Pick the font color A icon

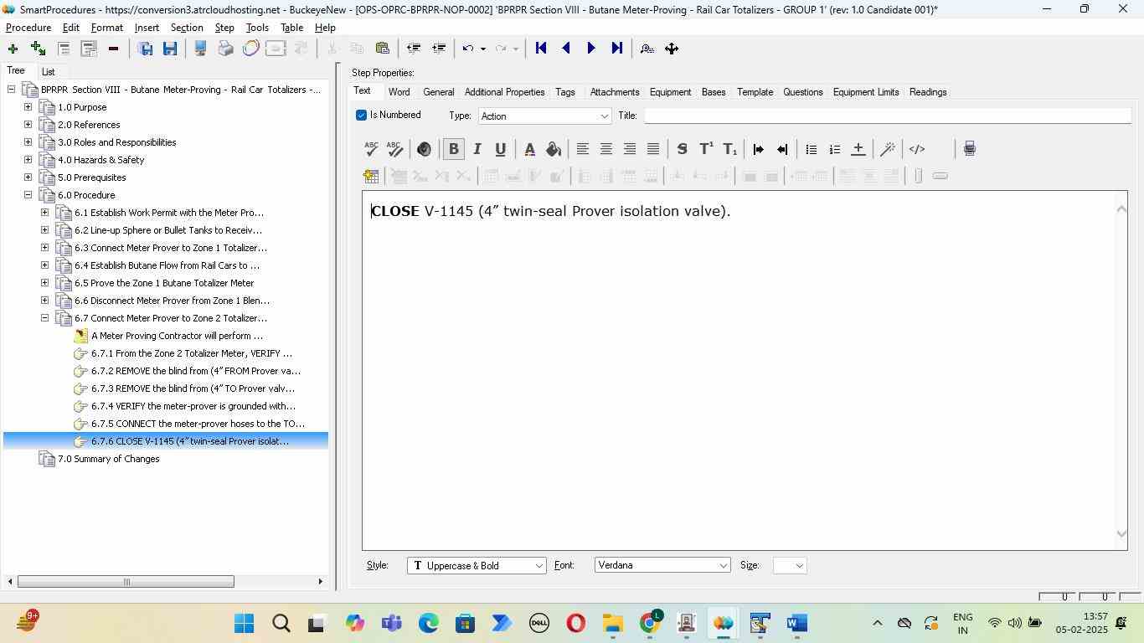click(529, 149)
